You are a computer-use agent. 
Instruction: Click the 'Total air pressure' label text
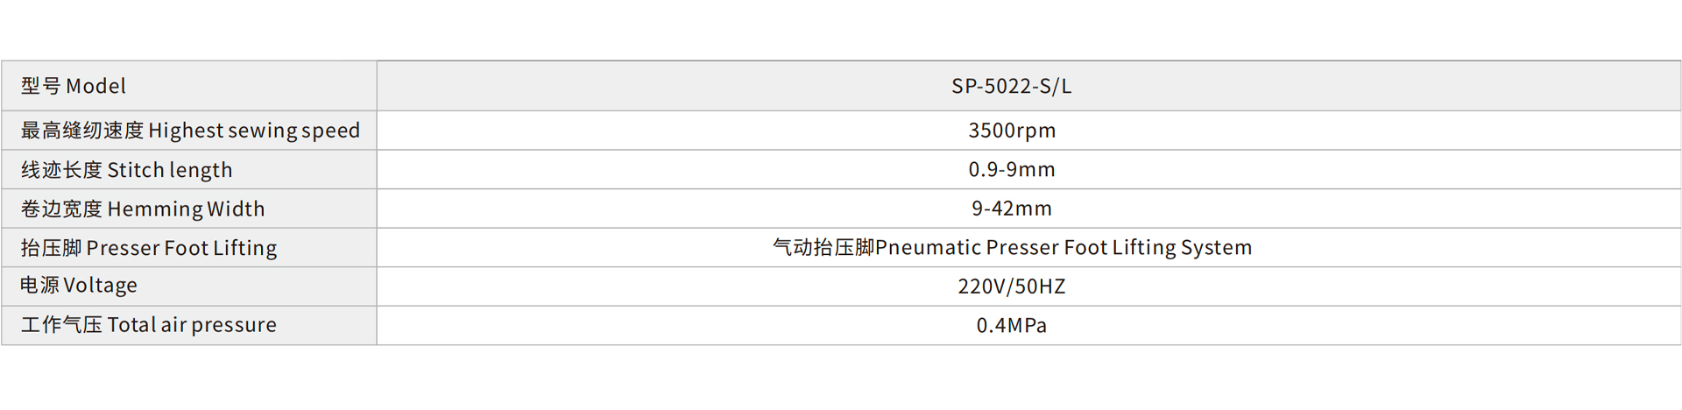click(x=192, y=325)
